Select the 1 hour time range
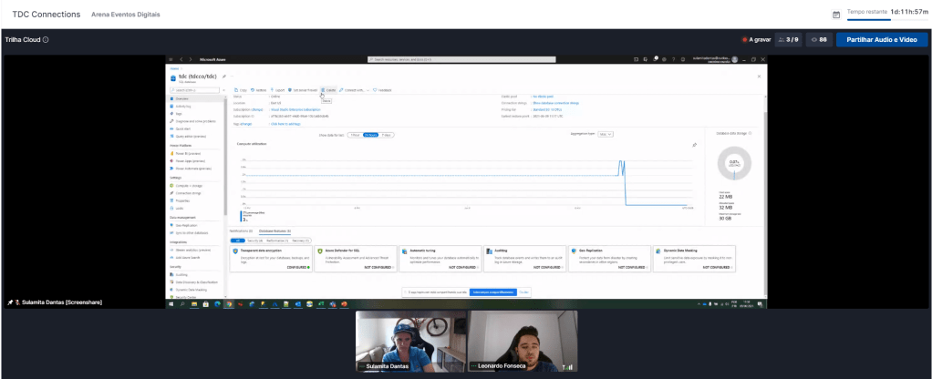The image size is (932, 379). 354,134
